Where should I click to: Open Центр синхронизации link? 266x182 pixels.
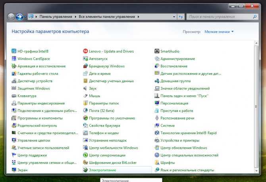pos(107,155)
